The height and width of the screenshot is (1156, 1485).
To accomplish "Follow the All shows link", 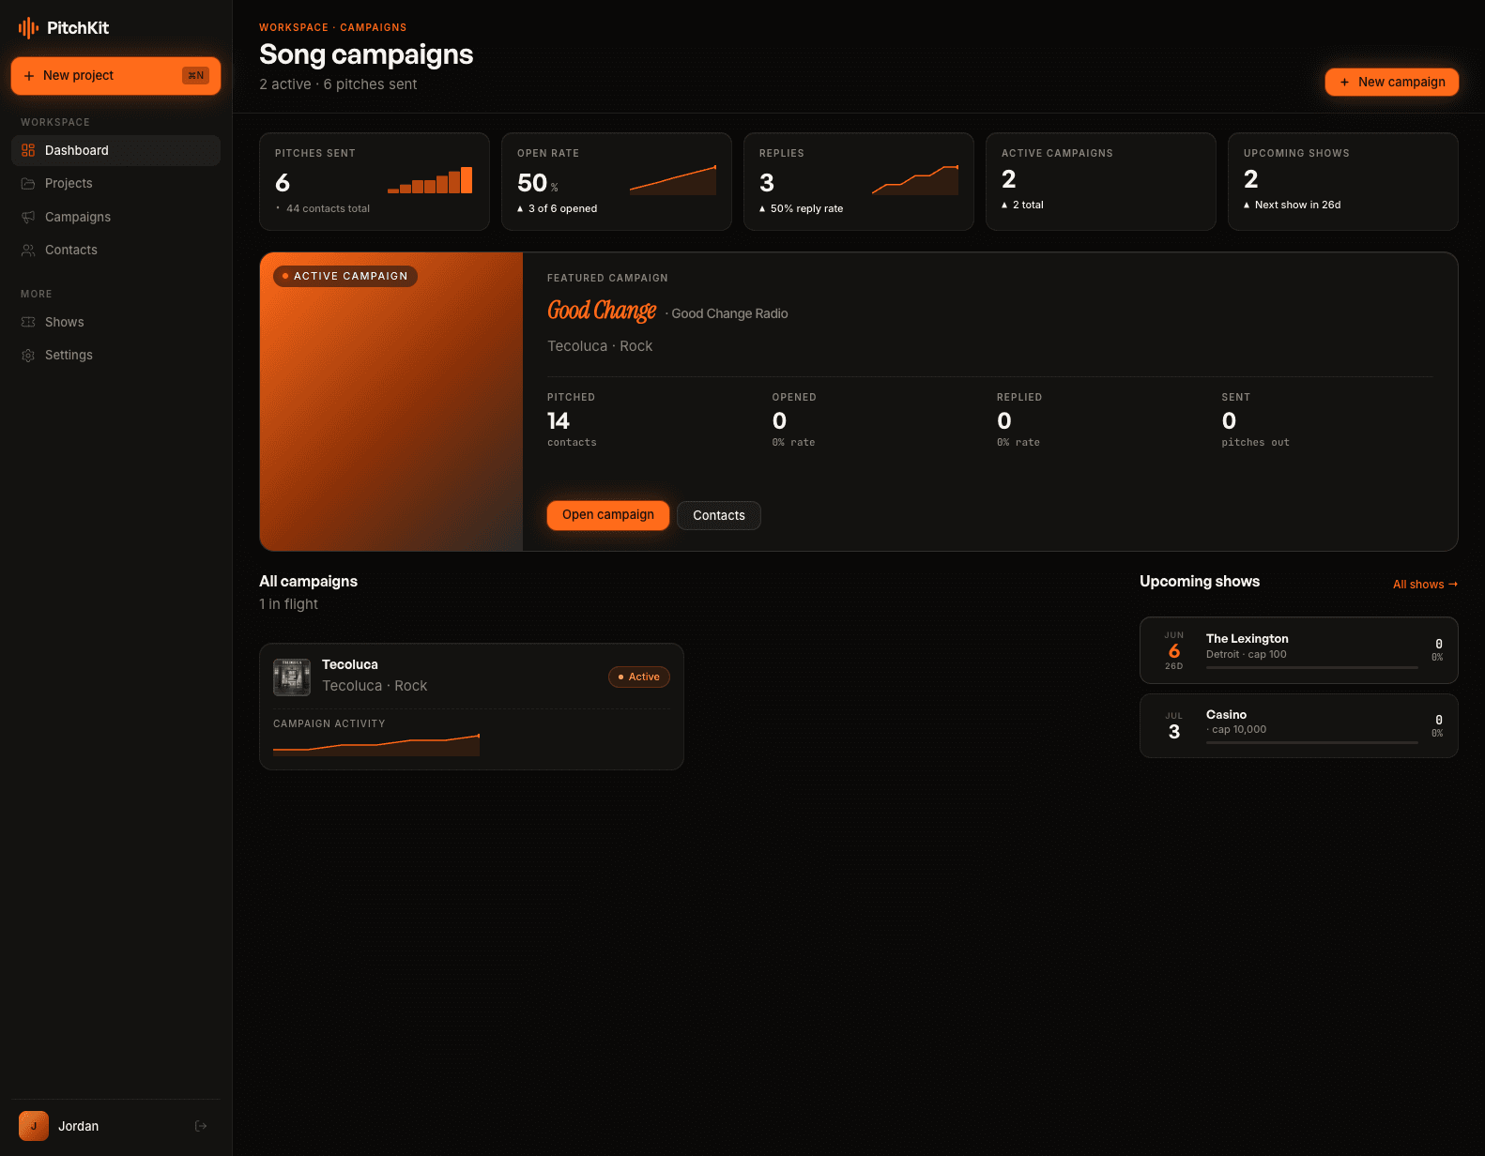I will pyautogui.click(x=1425, y=585).
